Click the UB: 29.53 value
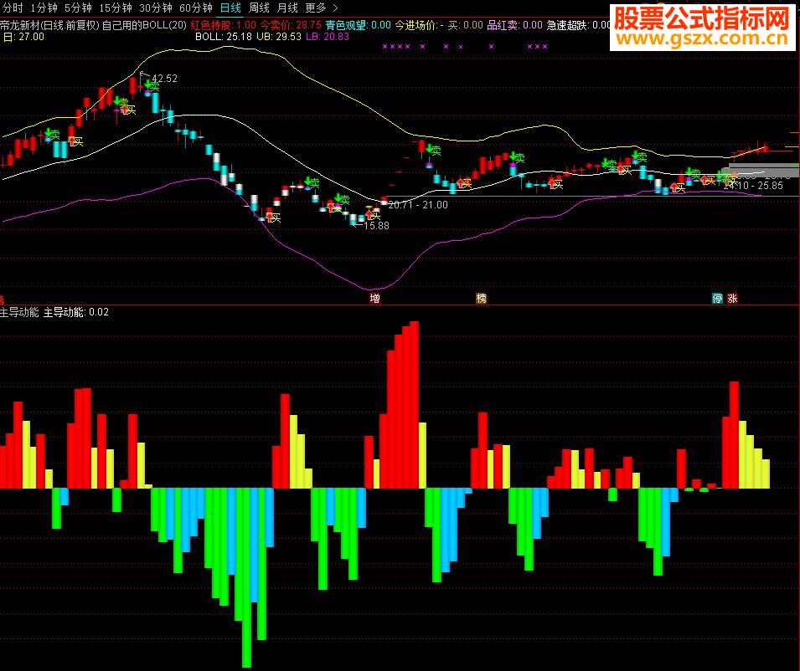800x671 pixels. point(279,37)
